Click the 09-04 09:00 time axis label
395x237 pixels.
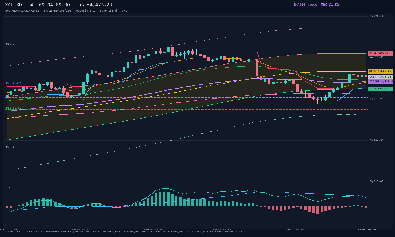tap(367, 229)
